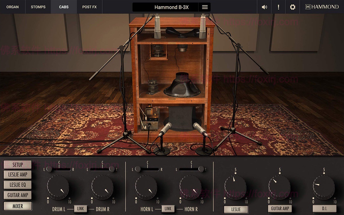
Task: Toggle the HORN channels LINK button
Action: pyautogui.click(x=168, y=209)
